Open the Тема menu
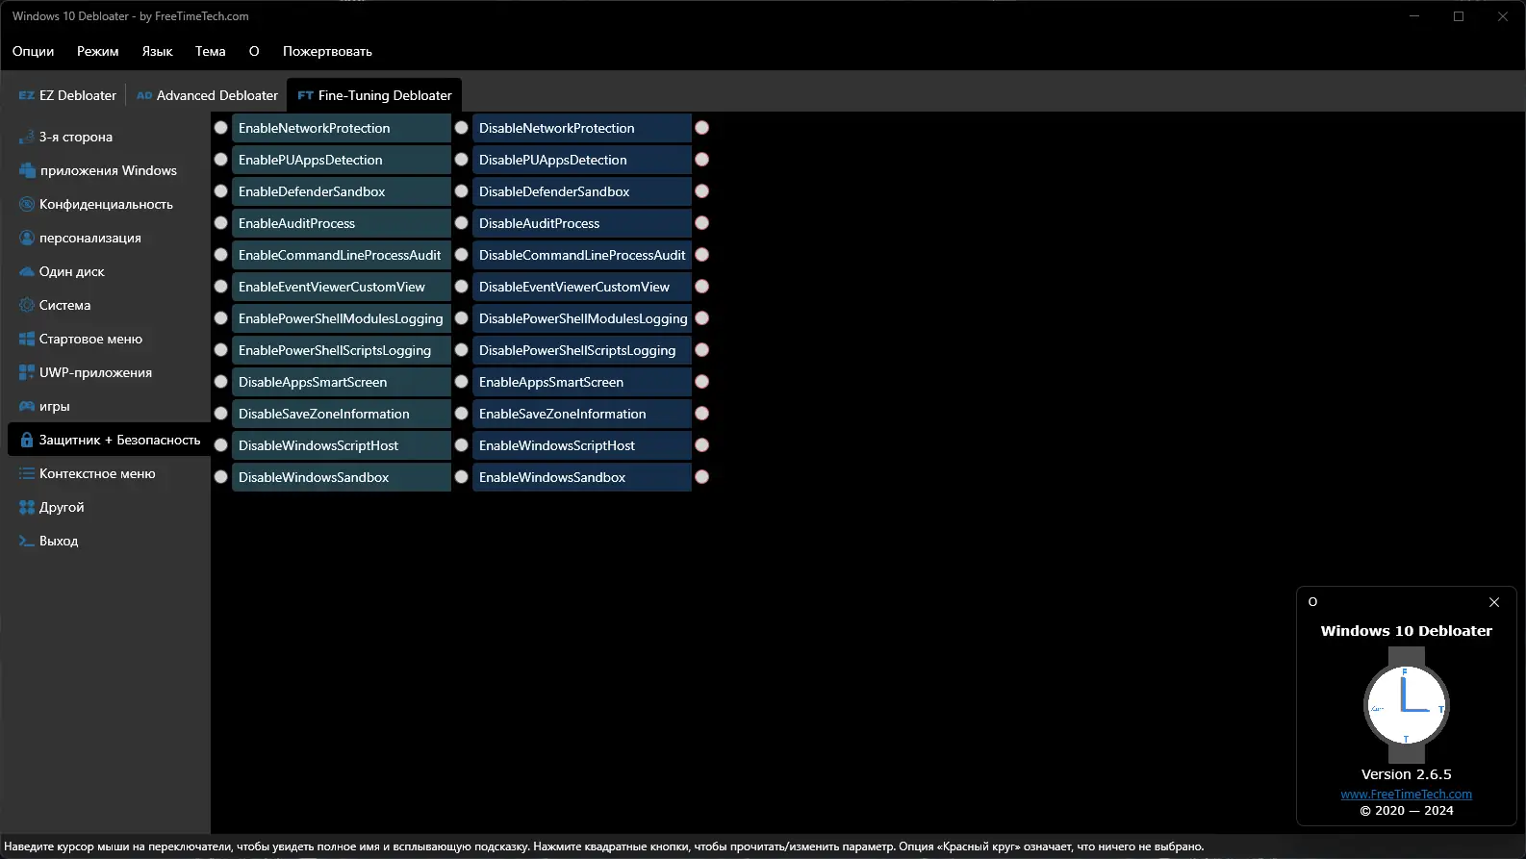 point(210,51)
